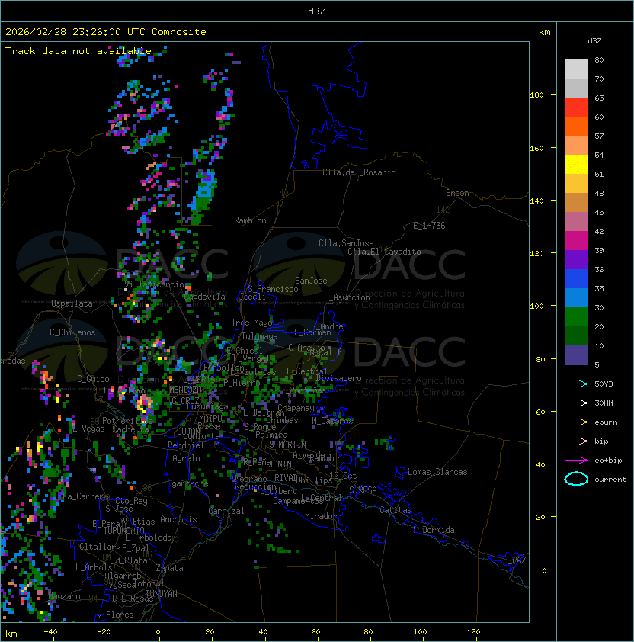The image size is (634, 642).
Task: Click the 'Carrizal' place label
Action: pyautogui.click(x=226, y=511)
